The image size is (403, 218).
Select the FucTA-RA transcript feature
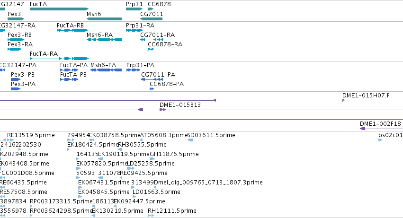(59, 59)
